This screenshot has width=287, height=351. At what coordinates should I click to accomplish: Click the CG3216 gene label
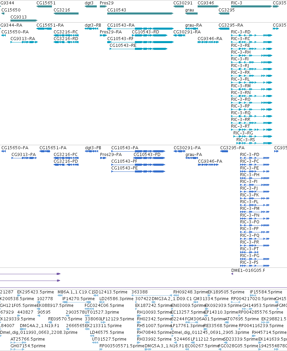pyautogui.click(x=62, y=10)
